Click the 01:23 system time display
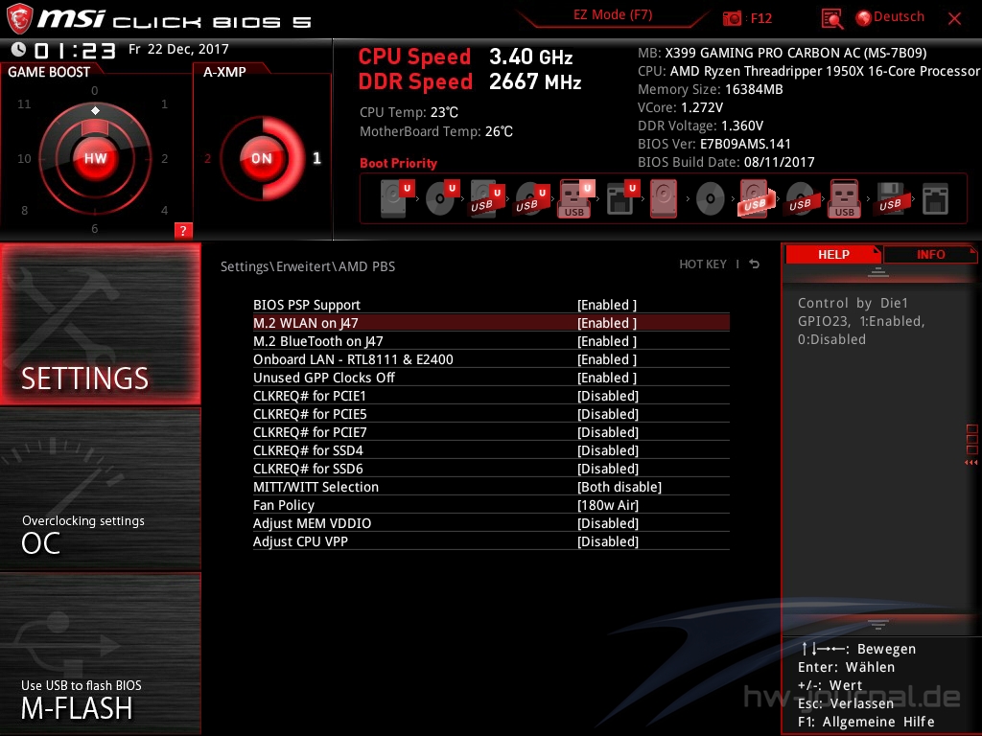982x736 pixels. [75, 50]
